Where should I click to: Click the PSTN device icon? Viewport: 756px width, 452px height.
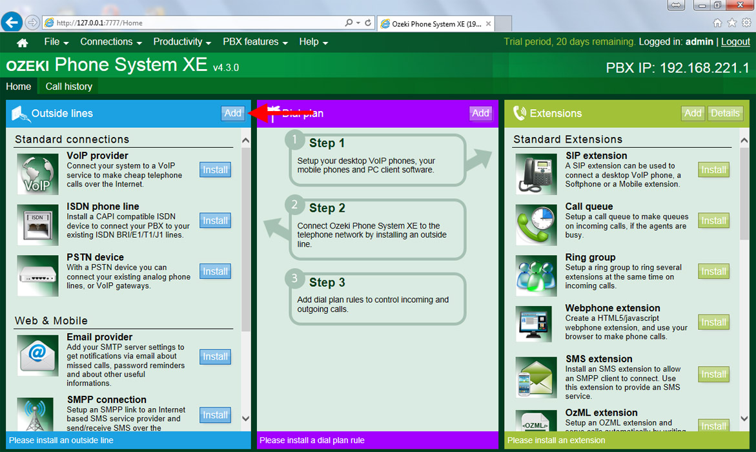37,274
